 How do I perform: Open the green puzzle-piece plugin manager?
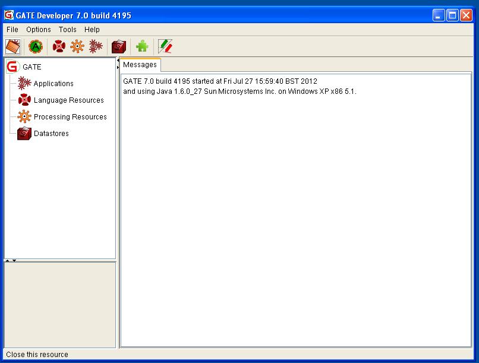coord(142,46)
